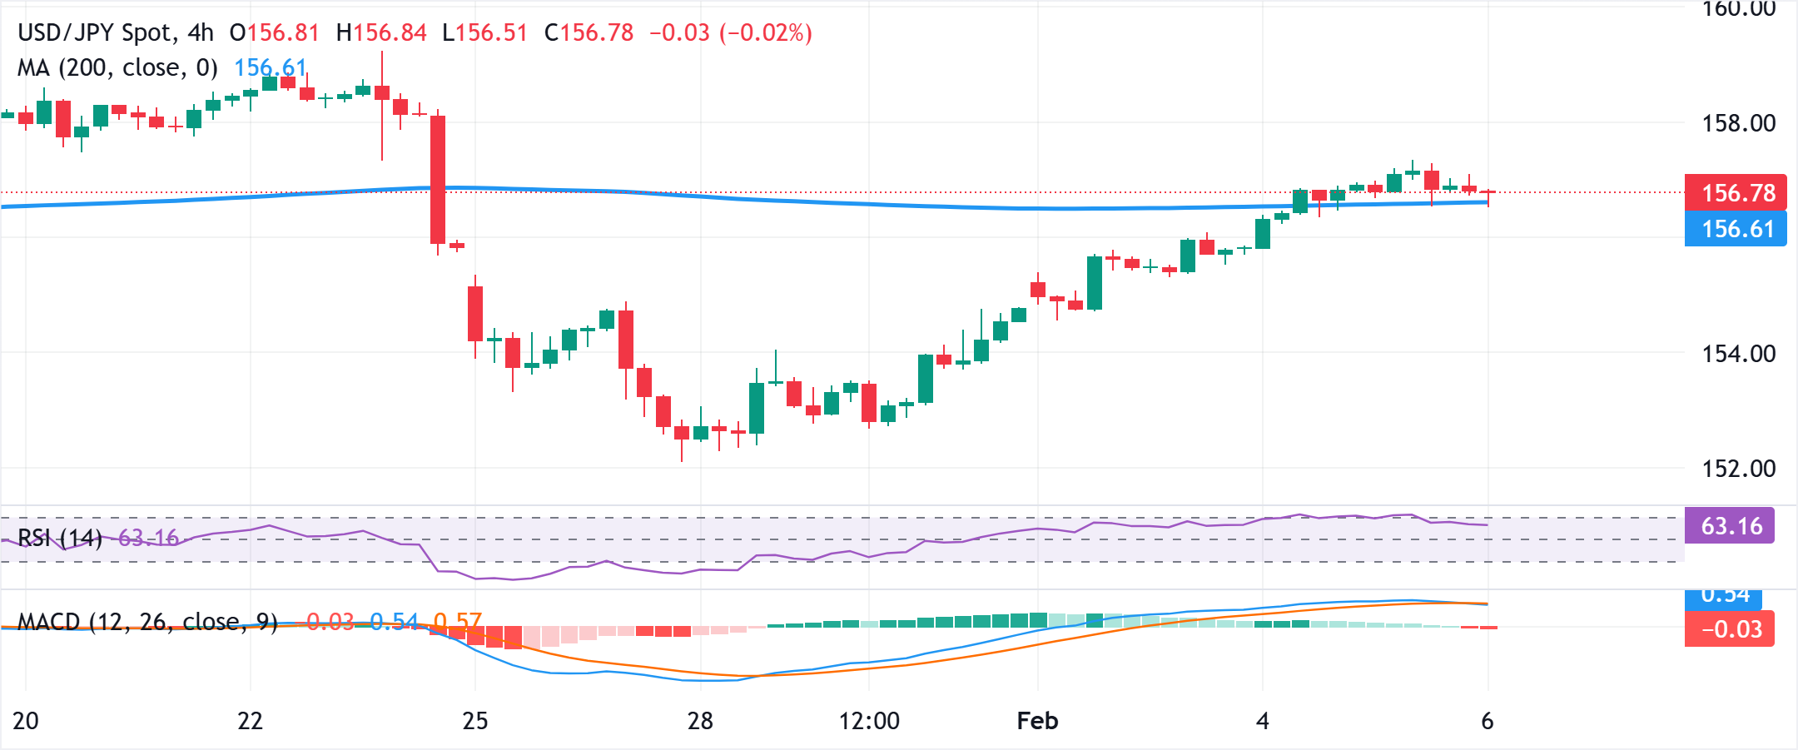Viewport: 1798px width, 750px height.
Task: Click the 158.00 price axis label
Action: pos(1738,122)
